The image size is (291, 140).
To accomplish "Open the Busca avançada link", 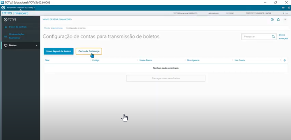I will [283, 36].
